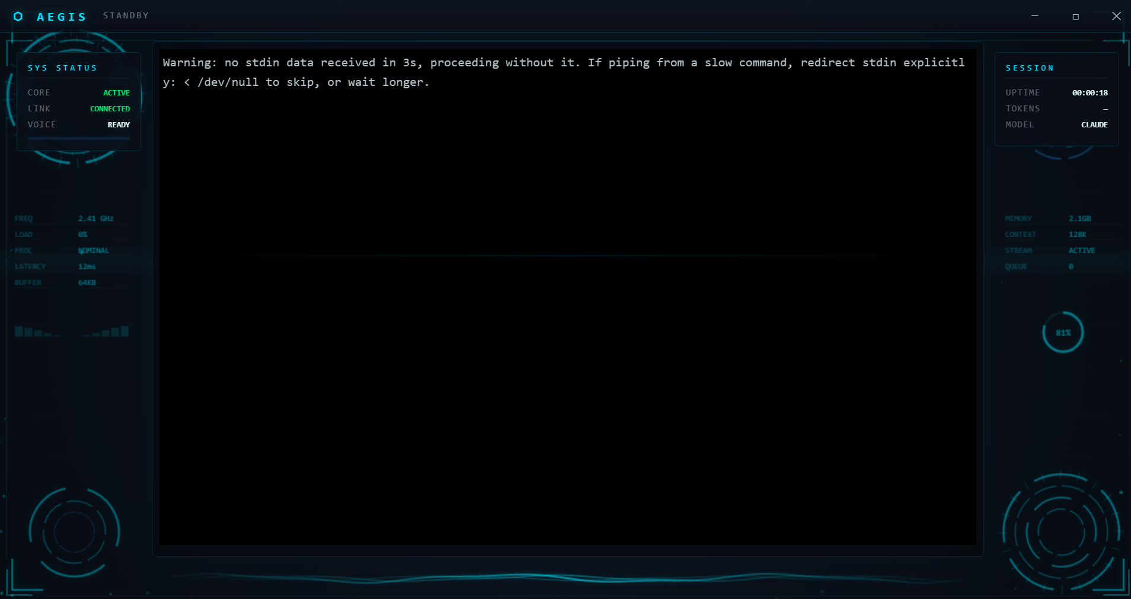
Task: Click the CONNECTED status next to LINK
Action: pos(110,109)
